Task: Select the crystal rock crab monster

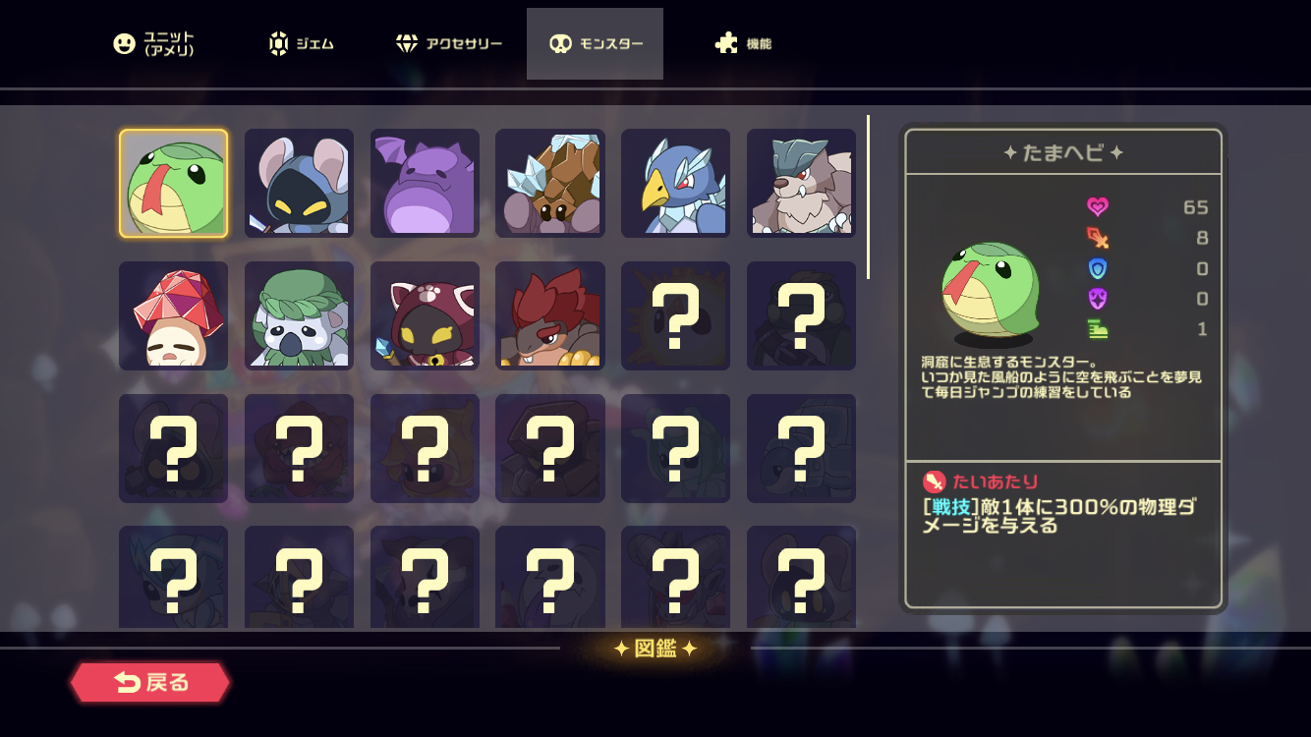Action: tap(550, 184)
